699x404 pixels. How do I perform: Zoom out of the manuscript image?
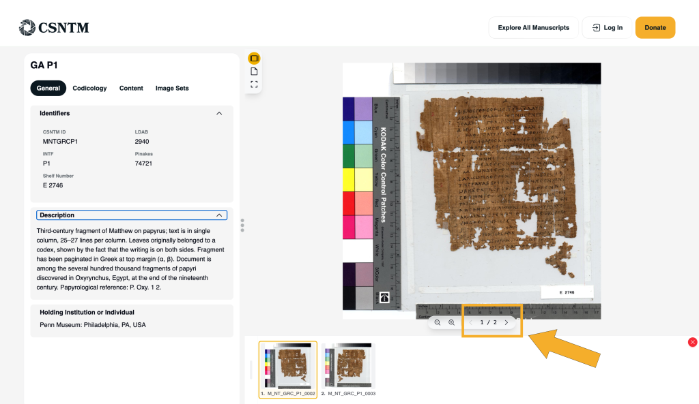pos(438,322)
